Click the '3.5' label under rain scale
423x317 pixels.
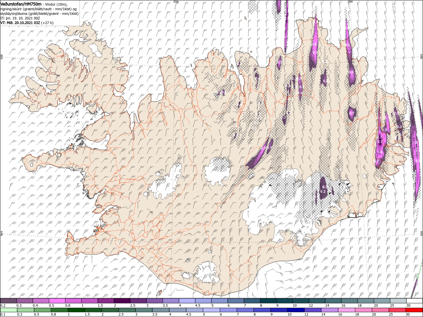155,314
